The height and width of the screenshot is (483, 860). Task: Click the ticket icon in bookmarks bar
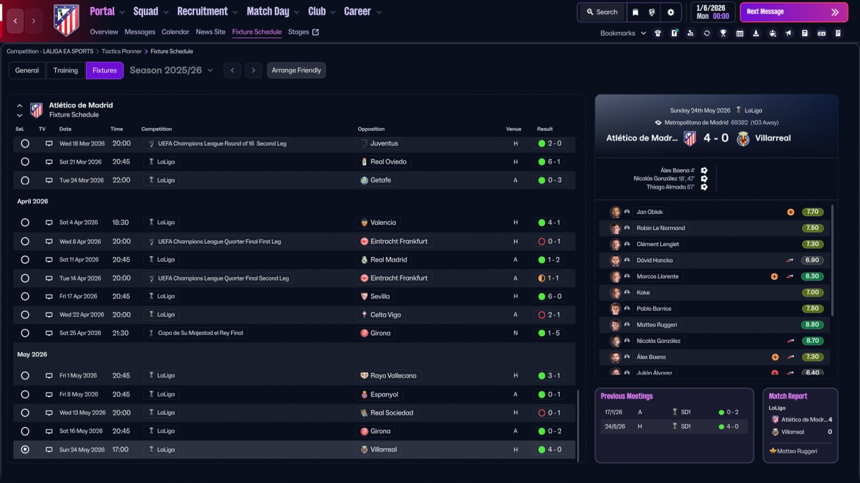click(821, 33)
